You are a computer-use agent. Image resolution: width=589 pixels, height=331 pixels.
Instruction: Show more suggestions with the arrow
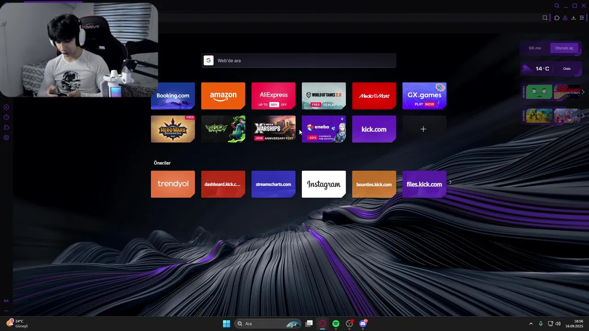tap(450, 182)
